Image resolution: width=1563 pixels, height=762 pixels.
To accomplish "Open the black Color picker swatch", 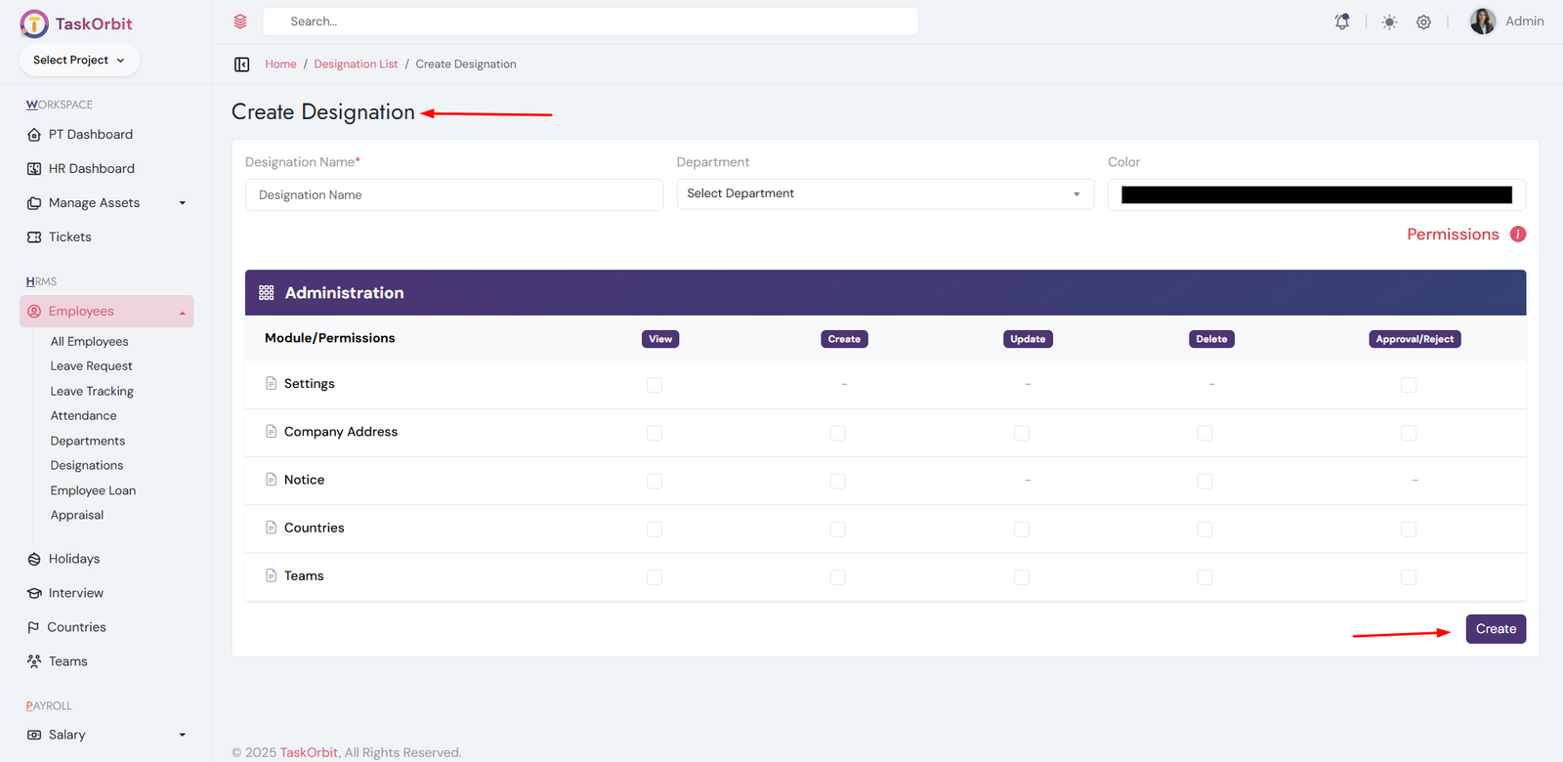I will point(1316,195).
